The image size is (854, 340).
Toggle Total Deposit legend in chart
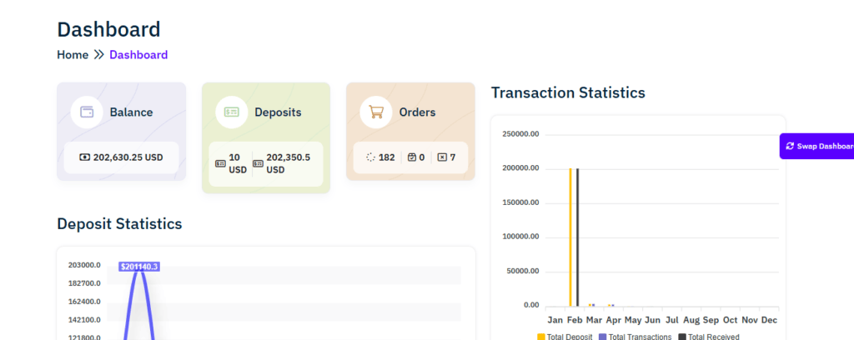tap(565, 337)
